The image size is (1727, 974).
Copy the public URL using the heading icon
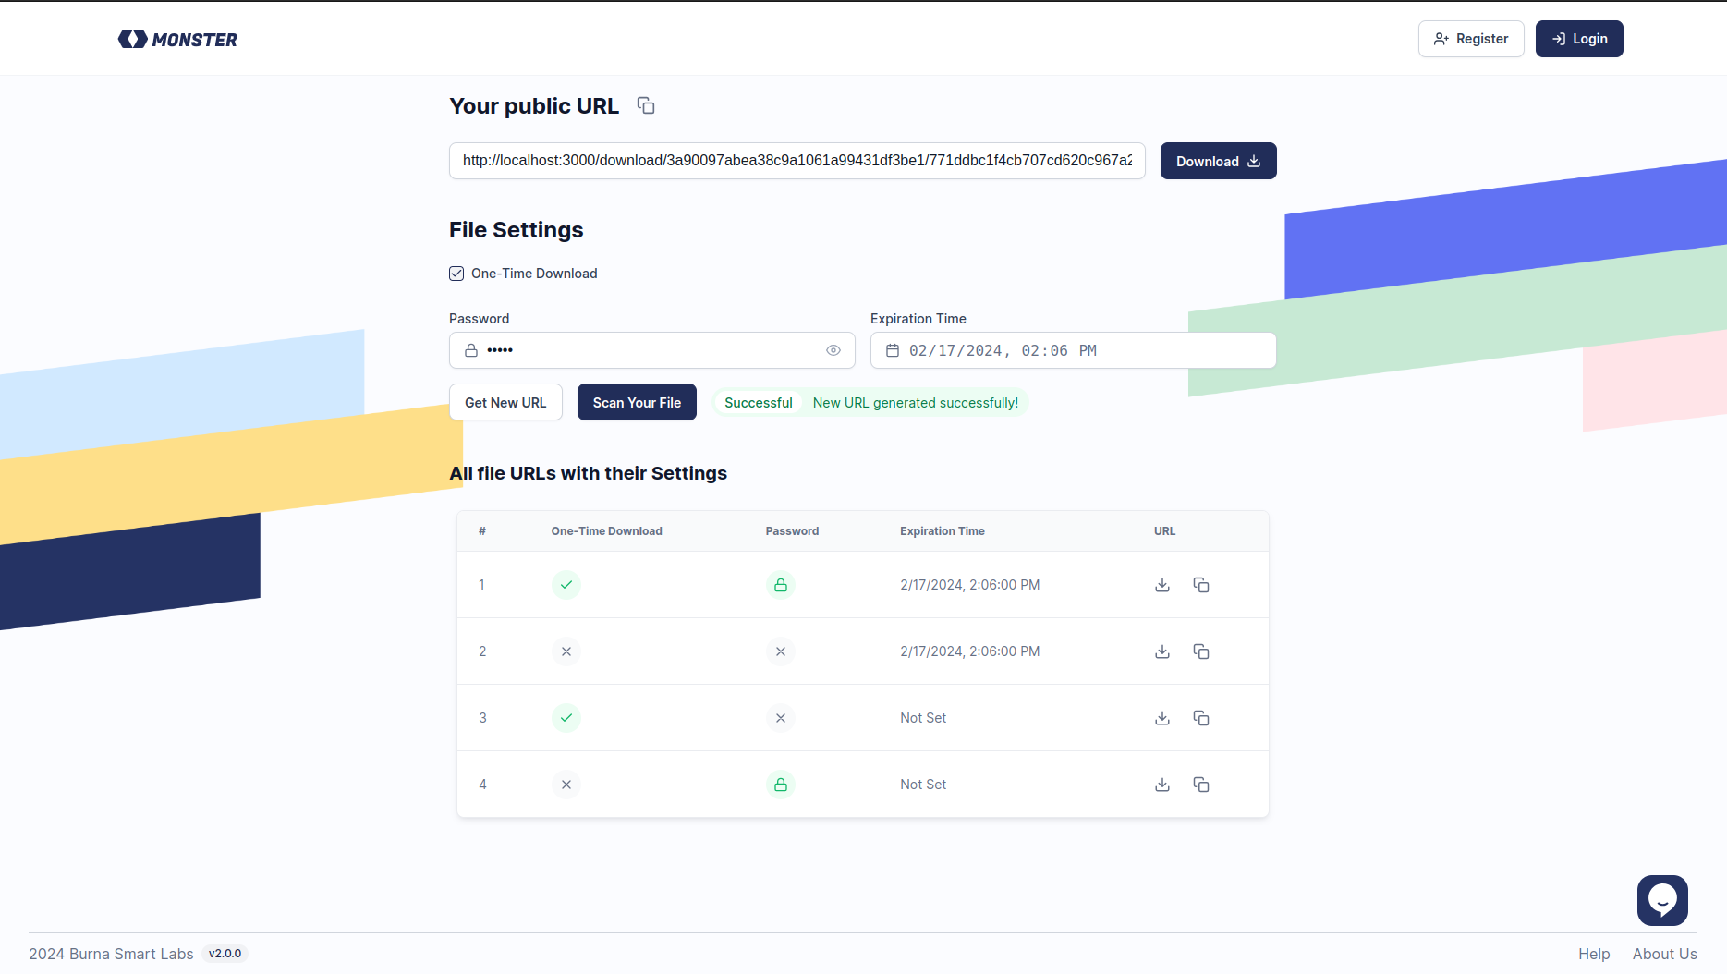(x=646, y=106)
